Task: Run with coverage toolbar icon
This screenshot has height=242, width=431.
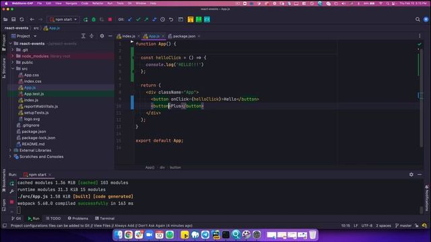Action: (102, 19)
